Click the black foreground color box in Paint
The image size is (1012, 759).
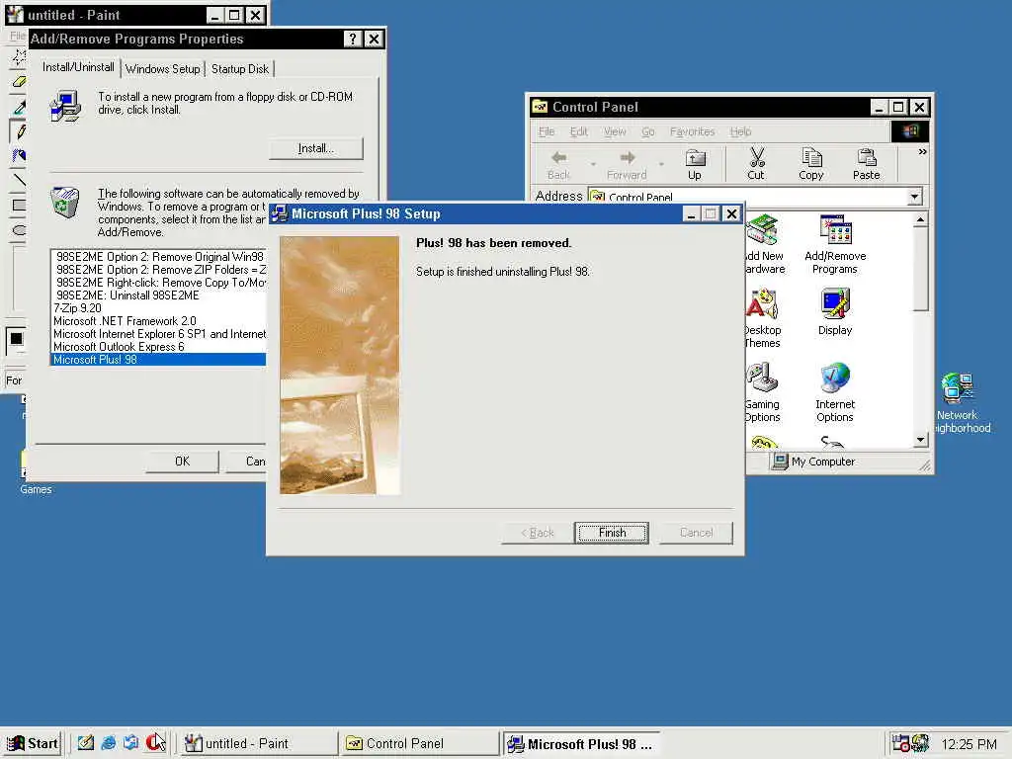(x=16, y=338)
